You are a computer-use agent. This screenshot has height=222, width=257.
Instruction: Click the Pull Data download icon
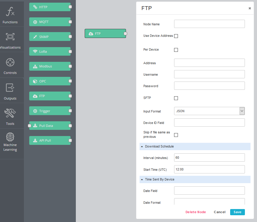tap(35, 126)
